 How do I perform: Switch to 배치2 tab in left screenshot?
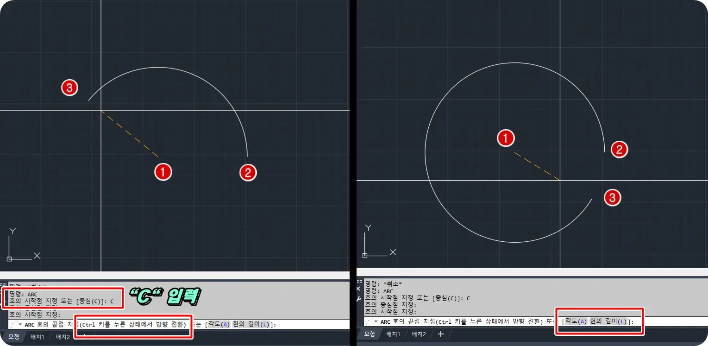63,337
